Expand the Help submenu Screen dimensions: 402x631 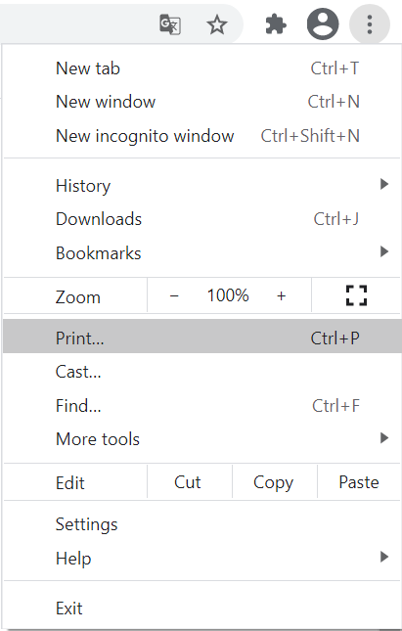201,559
